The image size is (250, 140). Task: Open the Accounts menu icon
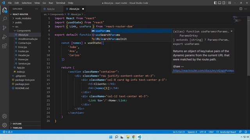[4, 116]
